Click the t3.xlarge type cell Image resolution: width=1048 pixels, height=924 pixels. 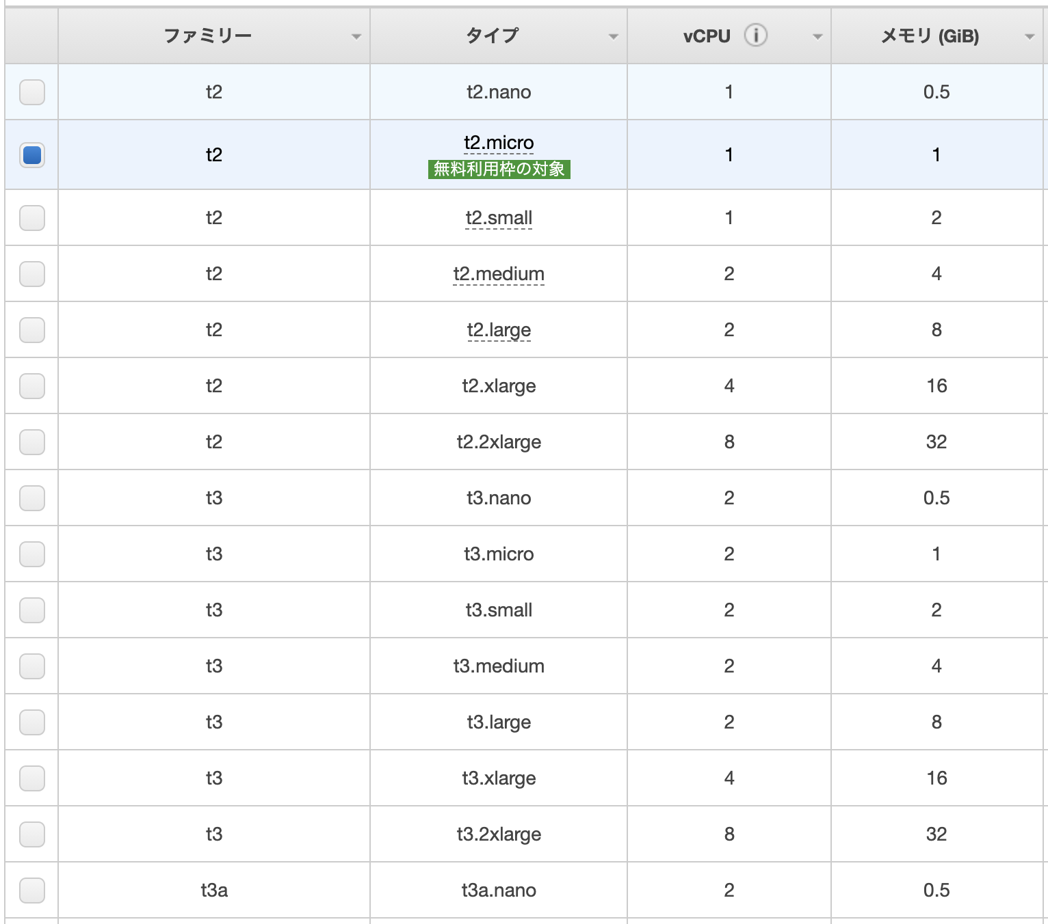point(499,778)
